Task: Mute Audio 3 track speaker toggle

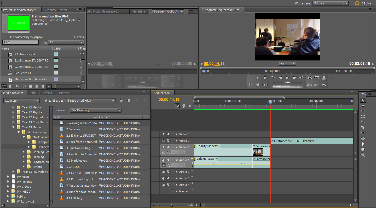Action: (x=164, y=178)
